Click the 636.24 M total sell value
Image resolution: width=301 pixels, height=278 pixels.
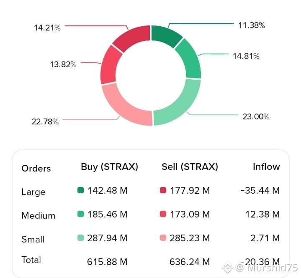[x=190, y=262]
